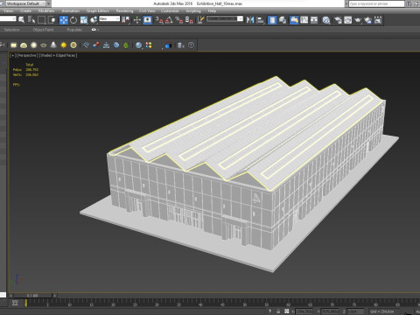Switch to Selection ribbon tab
The width and height of the screenshot is (420, 315).
point(11,30)
